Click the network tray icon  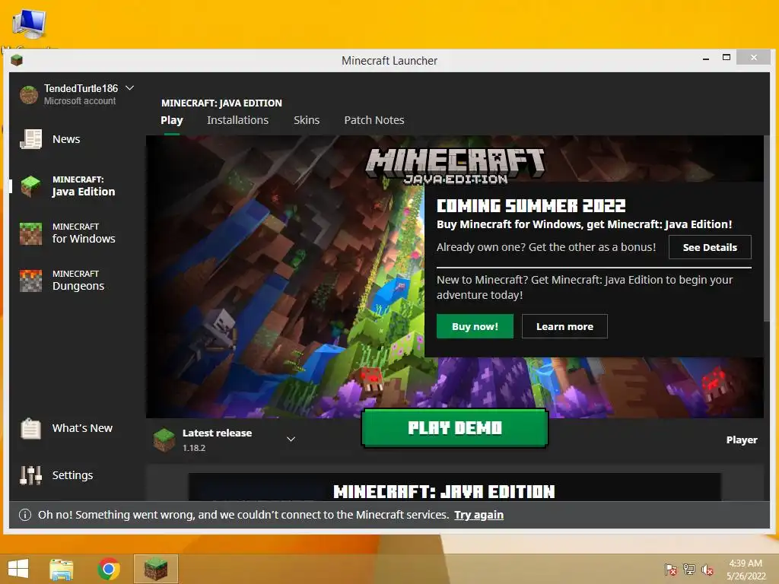(x=689, y=569)
